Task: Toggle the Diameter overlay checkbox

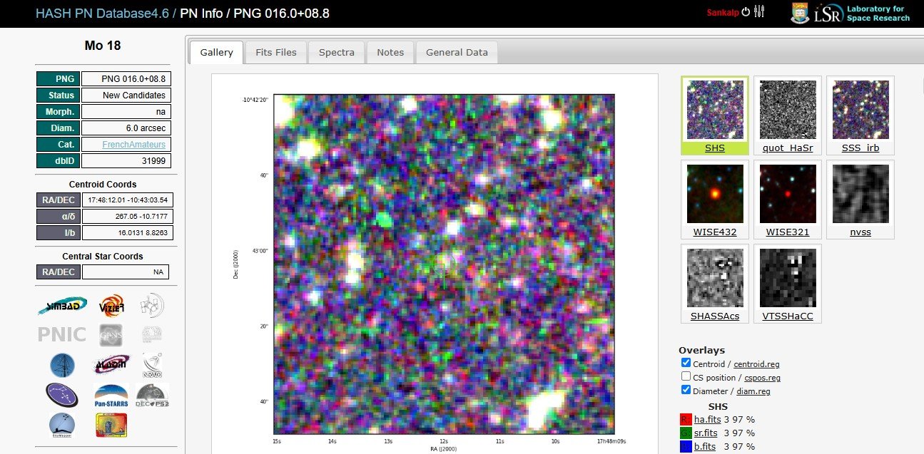Action: 686,391
